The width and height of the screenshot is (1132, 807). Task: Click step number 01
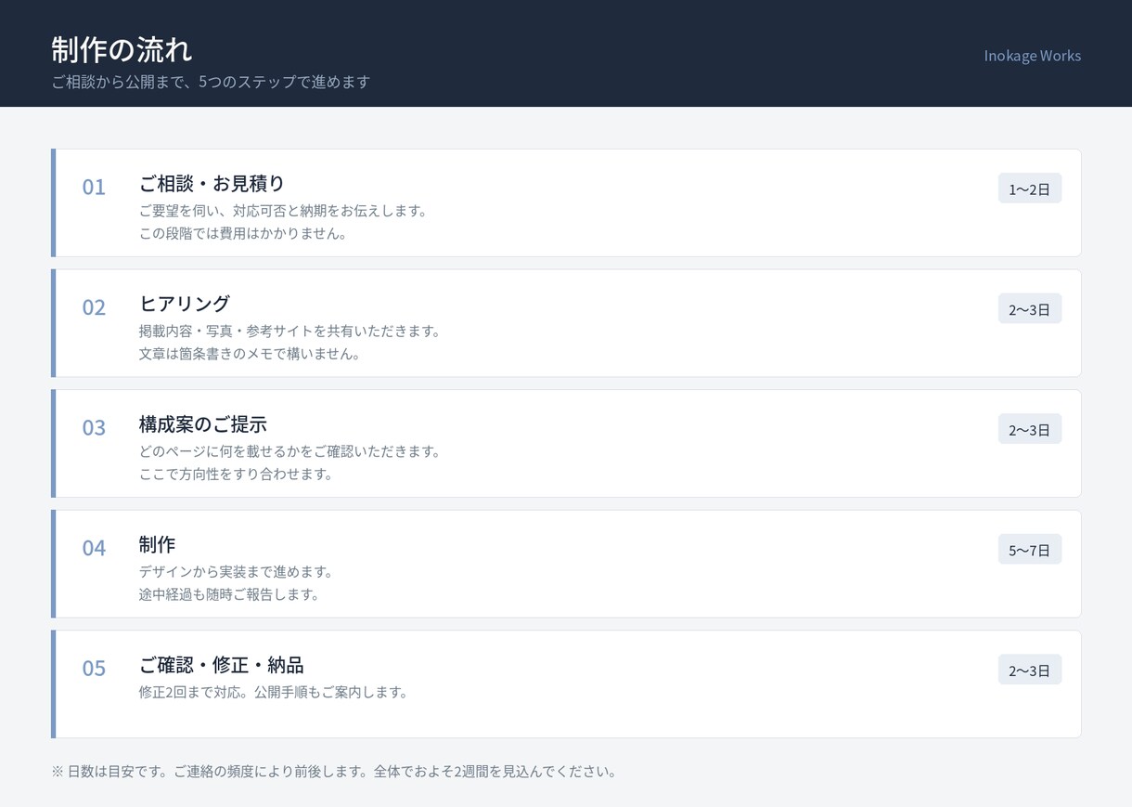coord(94,187)
